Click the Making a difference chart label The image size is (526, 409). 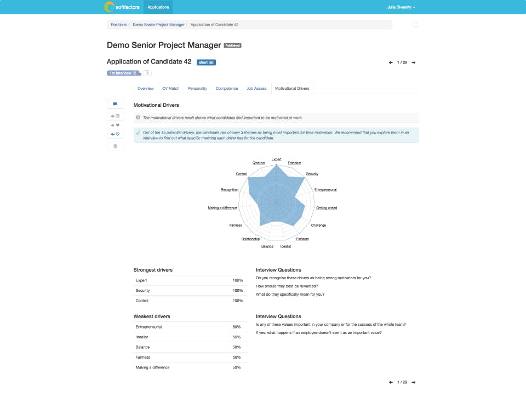point(222,208)
